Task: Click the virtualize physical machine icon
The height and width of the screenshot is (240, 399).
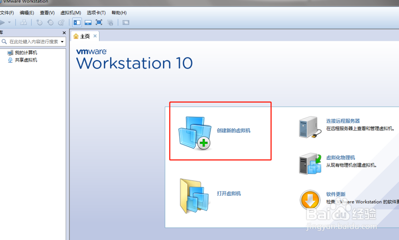Action: coord(310,164)
